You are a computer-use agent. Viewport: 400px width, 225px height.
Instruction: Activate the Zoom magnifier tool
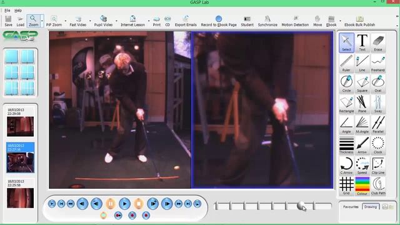click(33, 21)
